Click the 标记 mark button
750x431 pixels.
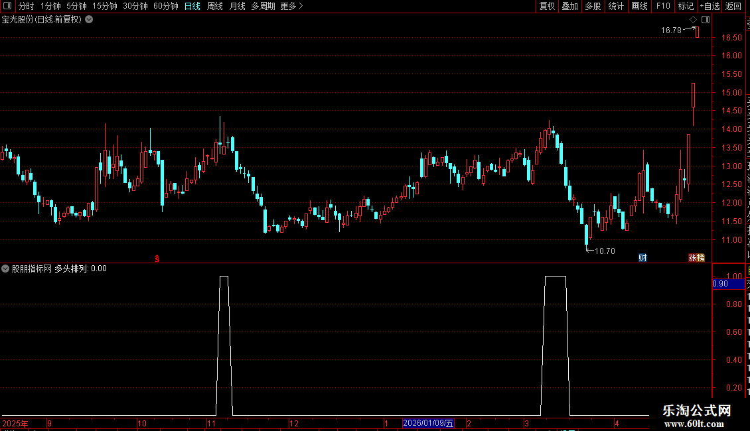[x=686, y=6]
